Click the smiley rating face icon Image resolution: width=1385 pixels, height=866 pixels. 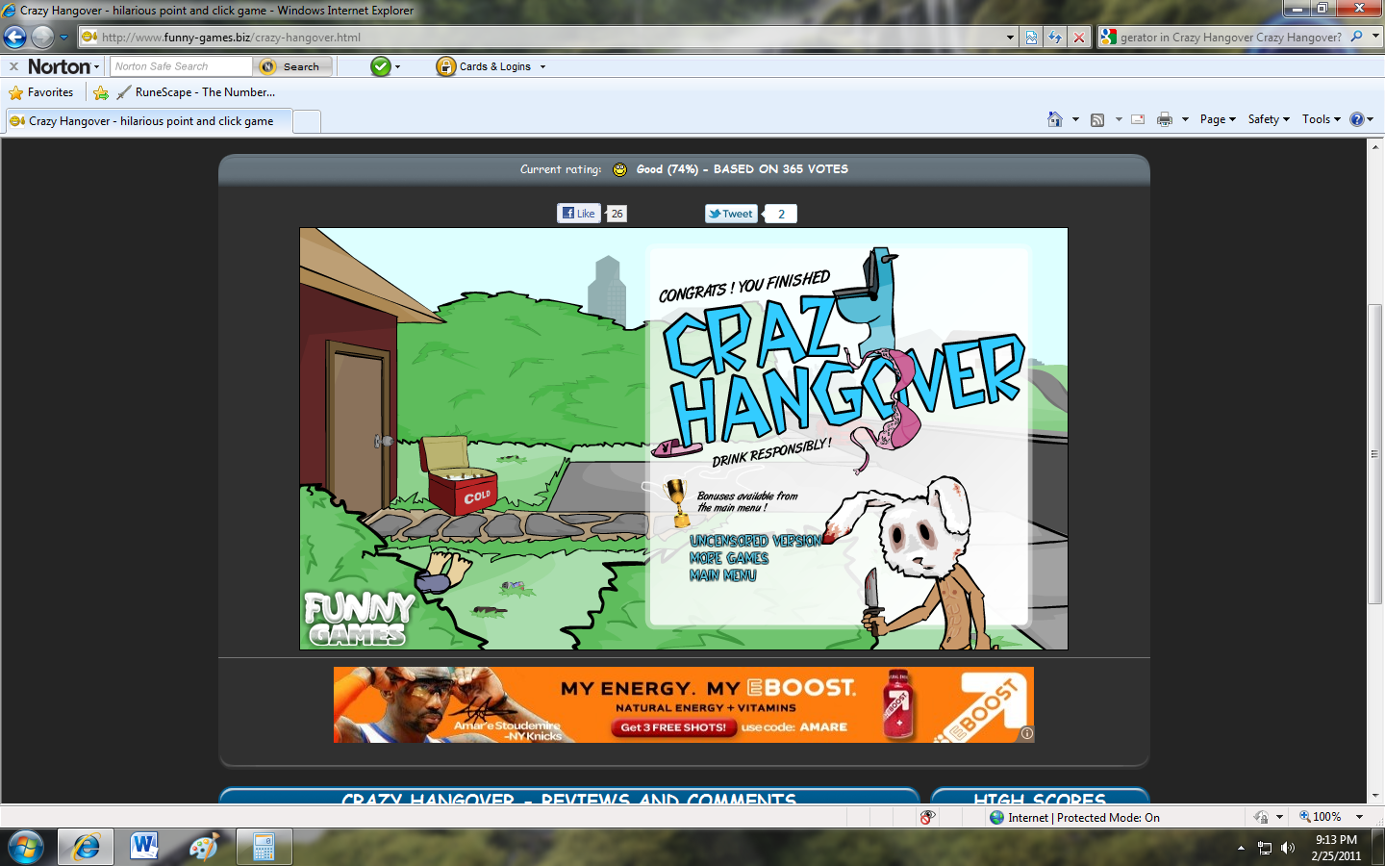click(620, 169)
